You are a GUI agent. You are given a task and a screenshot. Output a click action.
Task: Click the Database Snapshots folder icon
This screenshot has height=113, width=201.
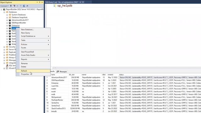tap(10, 18)
